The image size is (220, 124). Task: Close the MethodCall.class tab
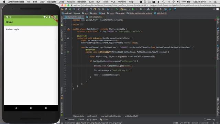tap(104, 17)
